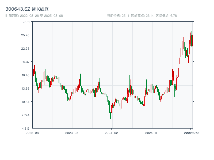Image resolution: width=214 pixels, height=160 pixels.
Task: Click y-axis label 13.55
Action: [26, 89]
